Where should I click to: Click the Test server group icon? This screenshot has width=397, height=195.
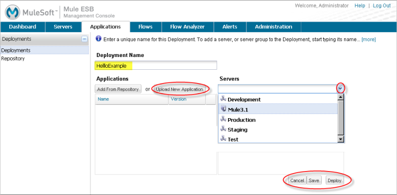[223, 138]
